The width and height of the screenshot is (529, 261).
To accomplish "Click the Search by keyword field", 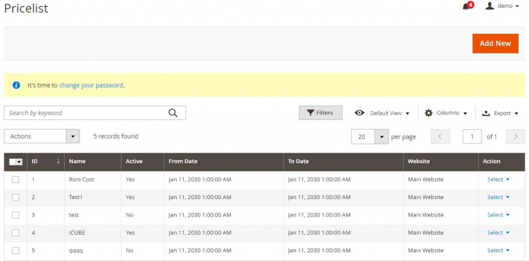I will click(x=85, y=113).
